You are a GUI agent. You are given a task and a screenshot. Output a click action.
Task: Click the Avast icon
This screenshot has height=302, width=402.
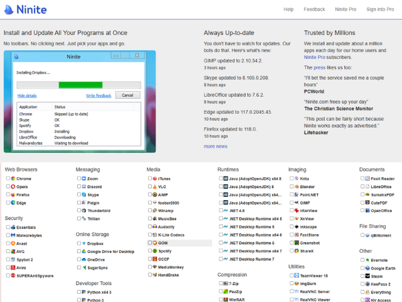click(13, 243)
